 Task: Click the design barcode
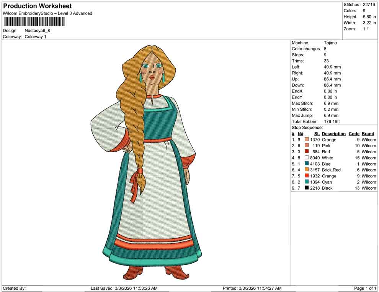34,22
